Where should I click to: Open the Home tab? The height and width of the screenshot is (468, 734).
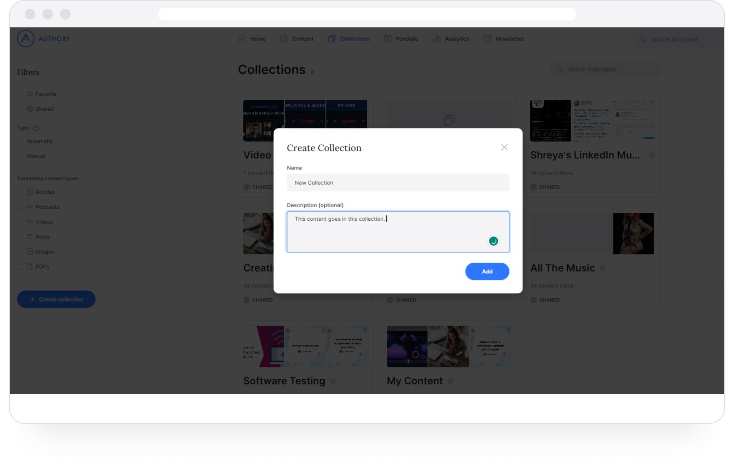[252, 39]
